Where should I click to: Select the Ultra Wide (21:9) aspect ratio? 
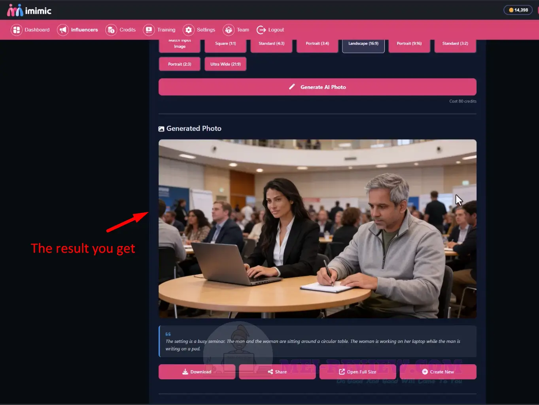[x=225, y=64]
